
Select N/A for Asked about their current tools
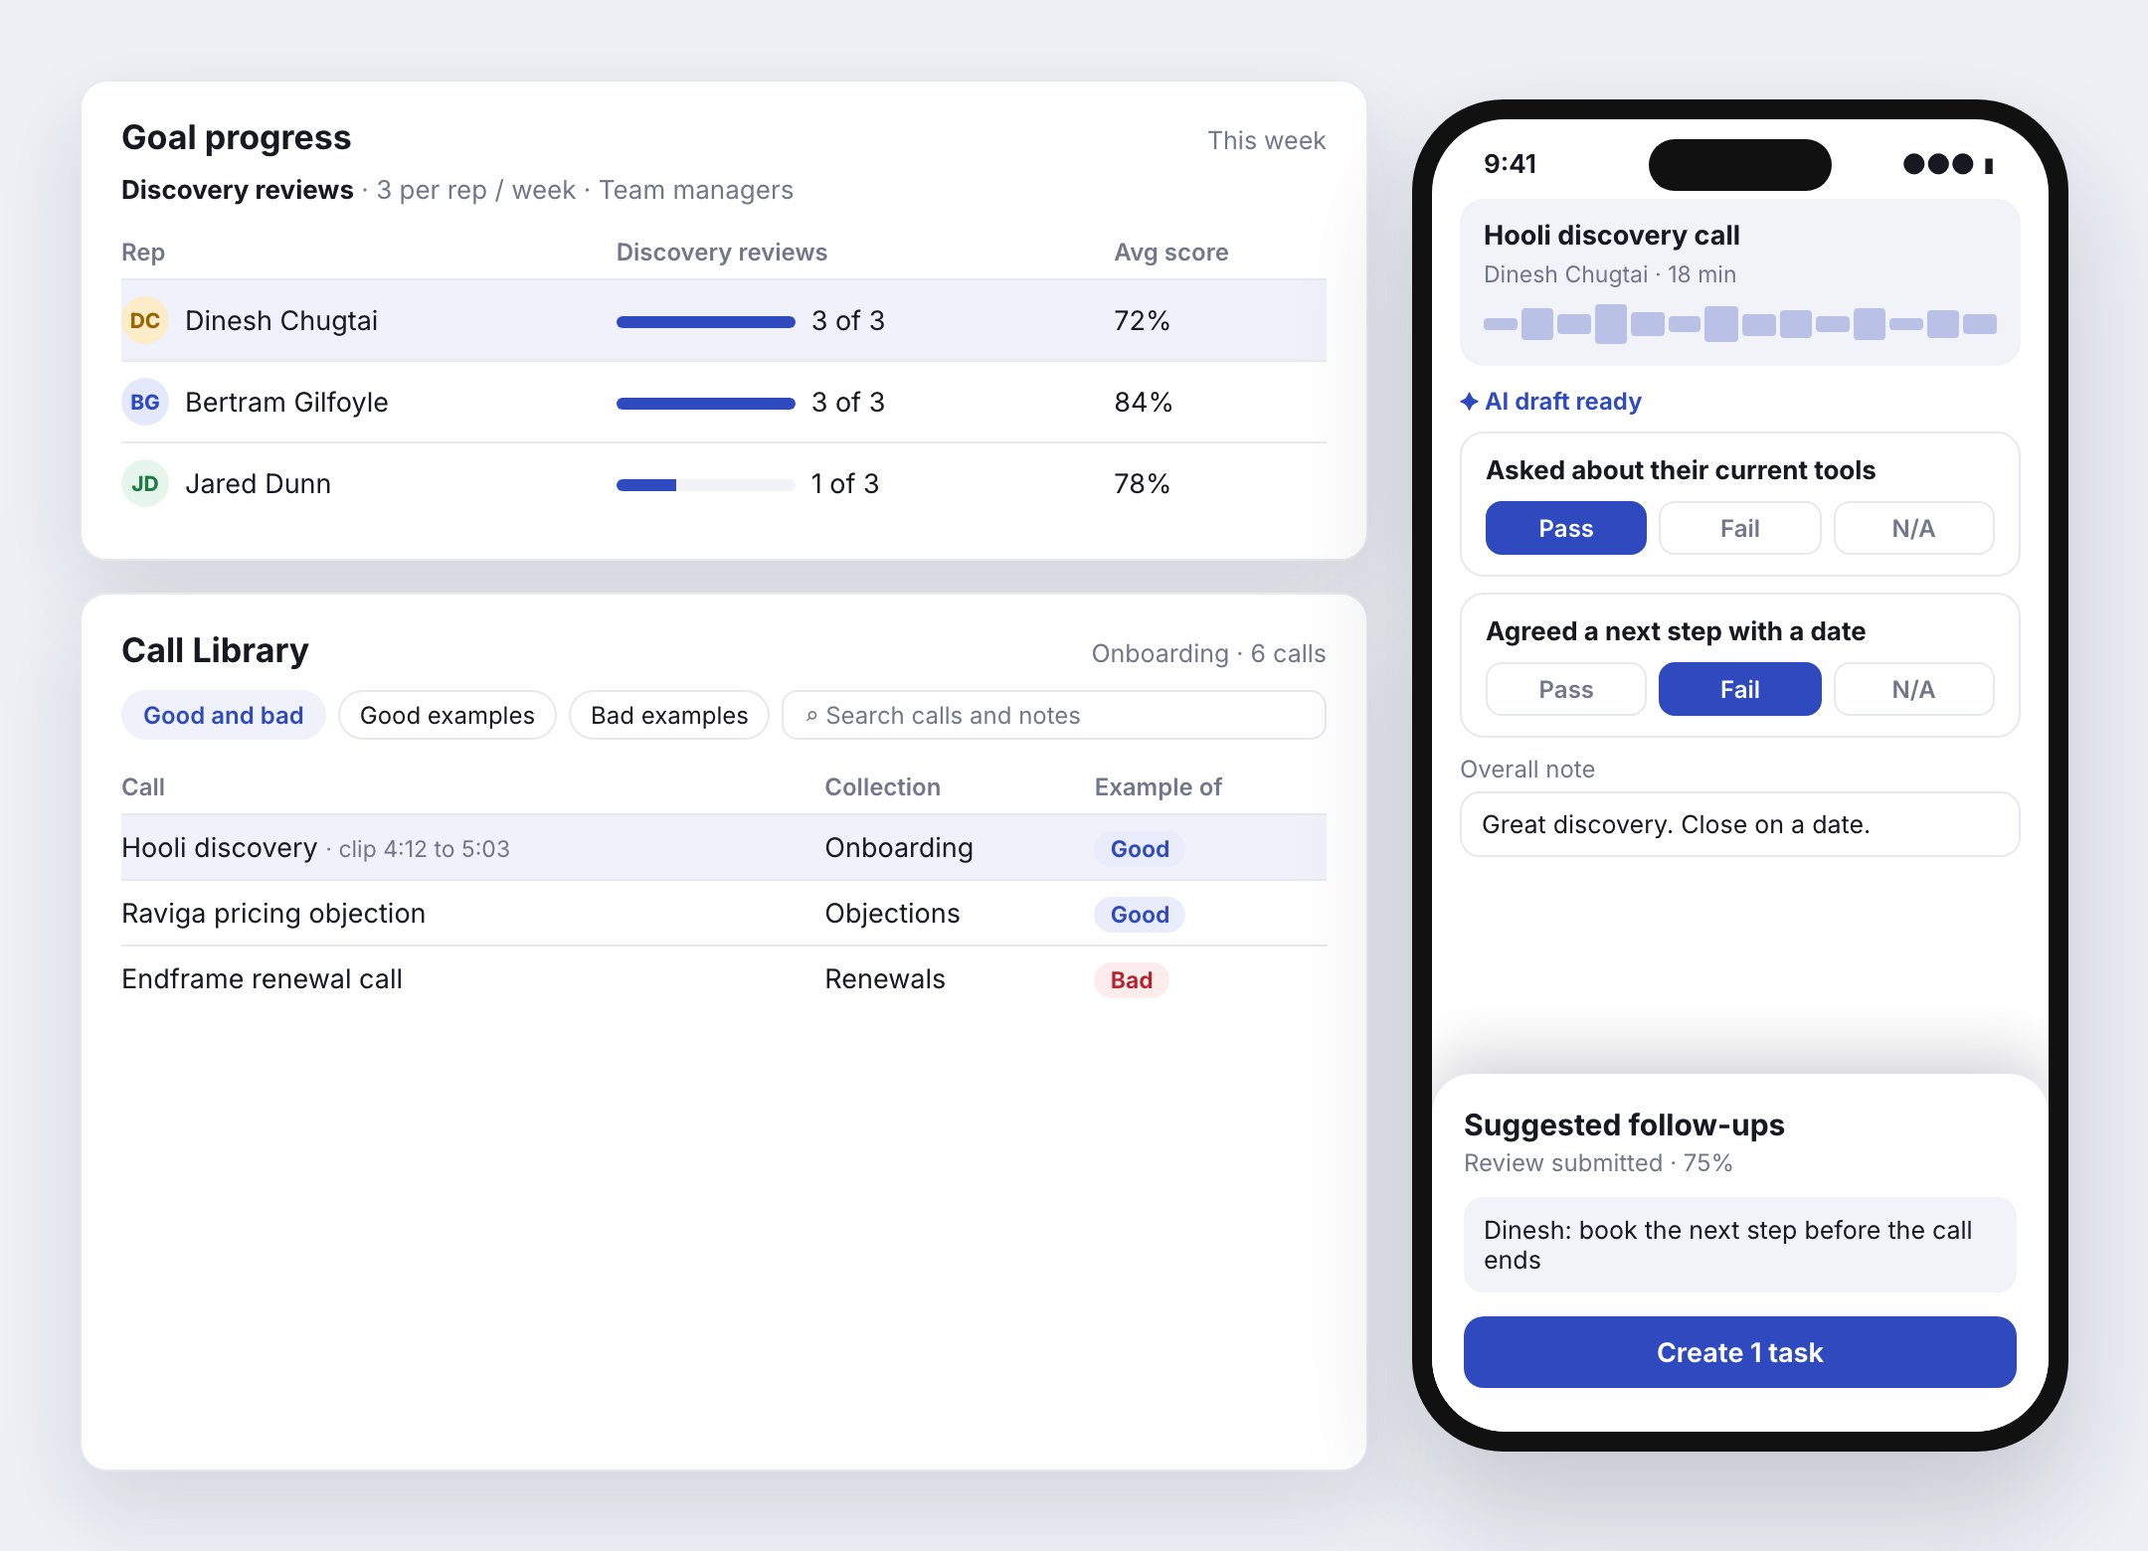pyautogui.click(x=1913, y=528)
